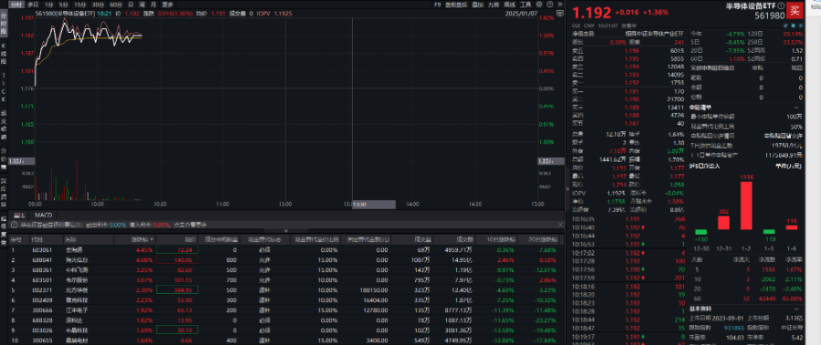Collapse the right quote panel using side arrow
This screenshot has height=345, width=821.
567,188
